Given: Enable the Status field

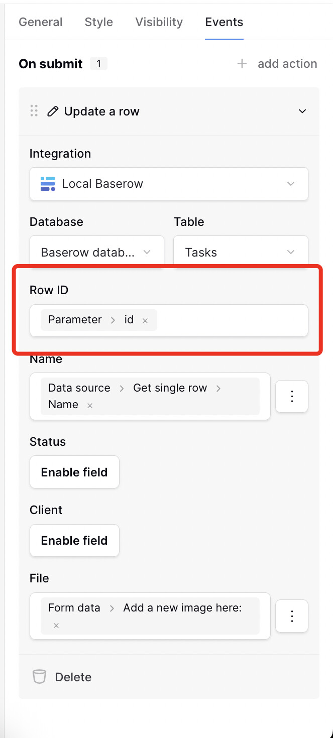Looking at the screenshot, I should (x=74, y=472).
